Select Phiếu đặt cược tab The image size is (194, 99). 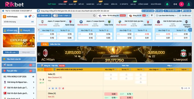click(x=11, y=52)
